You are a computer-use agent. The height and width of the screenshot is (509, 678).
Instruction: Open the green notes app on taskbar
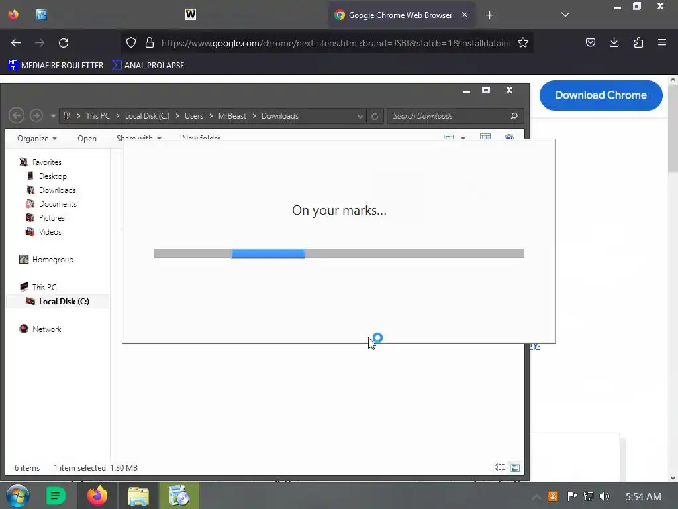point(56,496)
